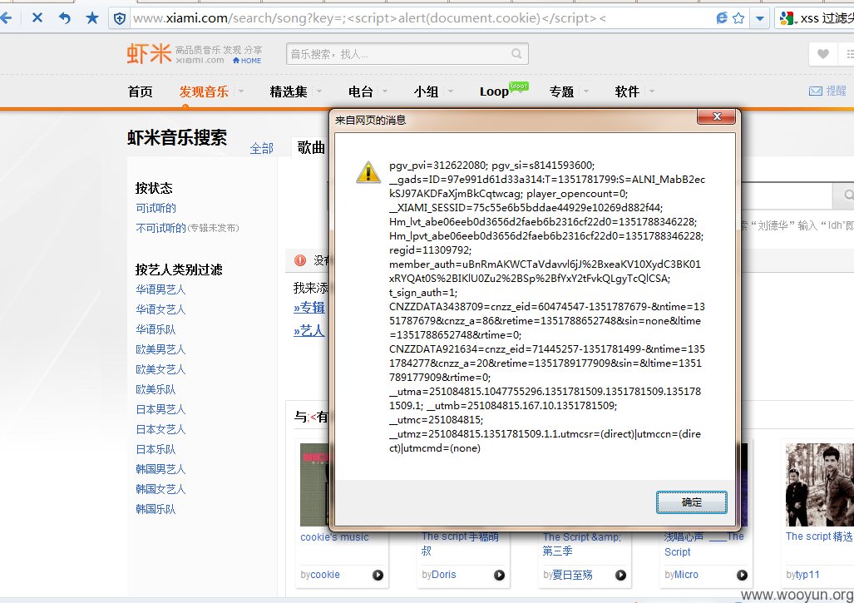Filter by 韩国男艺人
This screenshot has width=854, height=603.
click(x=160, y=469)
